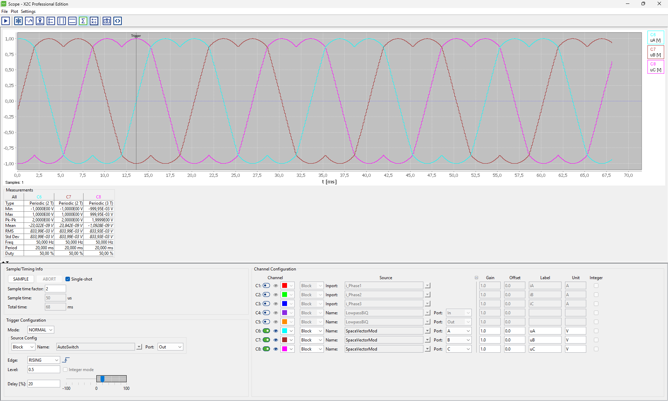Click the collapse icon left of Gain header
The image size is (668, 401).
pos(476,278)
